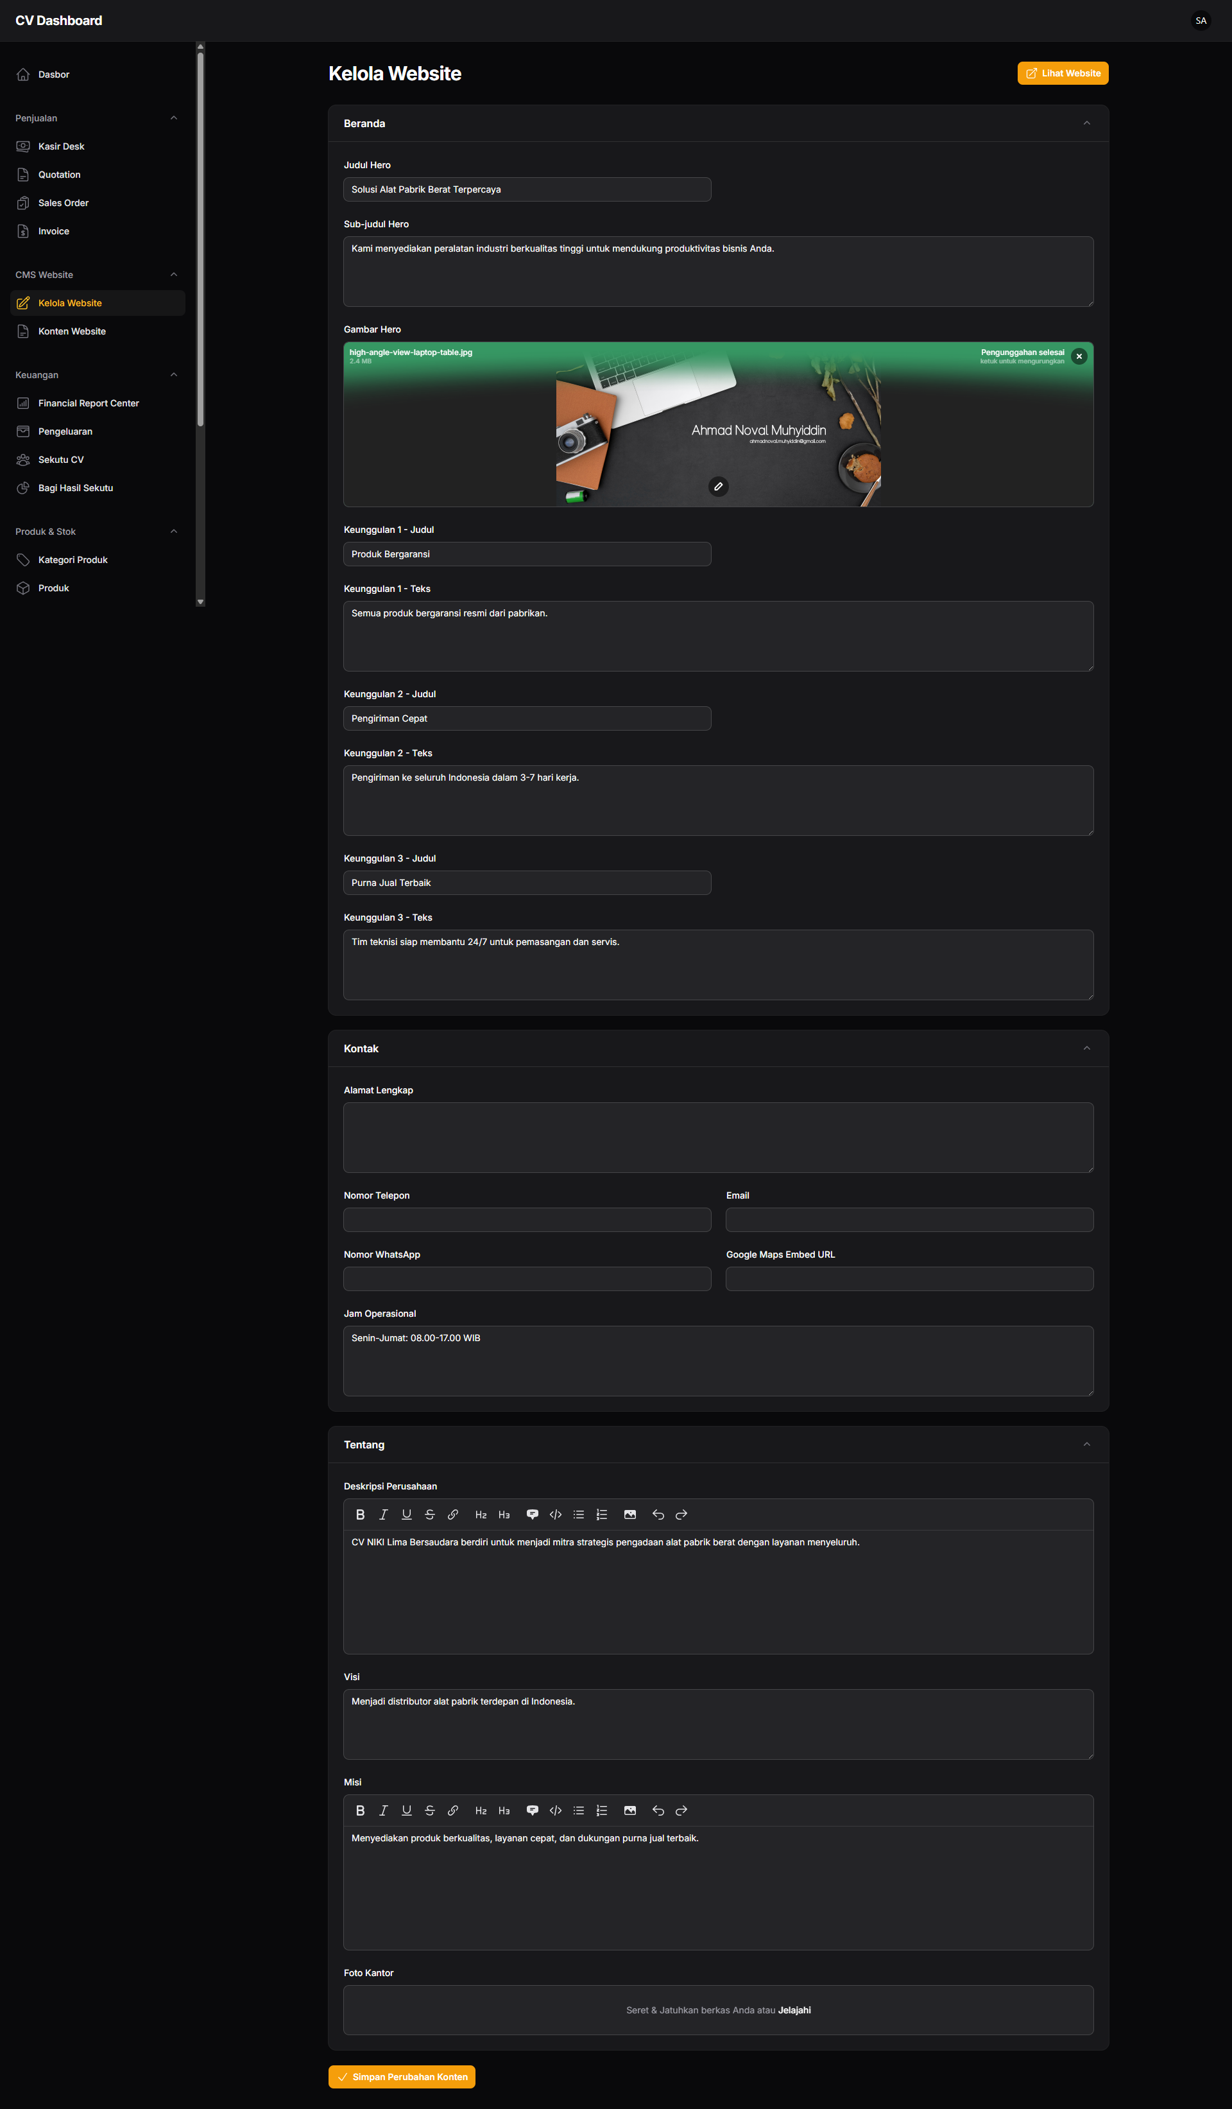The width and height of the screenshot is (1232, 2109).
Task: Collapse the Beranda section
Action: pyautogui.click(x=1086, y=123)
